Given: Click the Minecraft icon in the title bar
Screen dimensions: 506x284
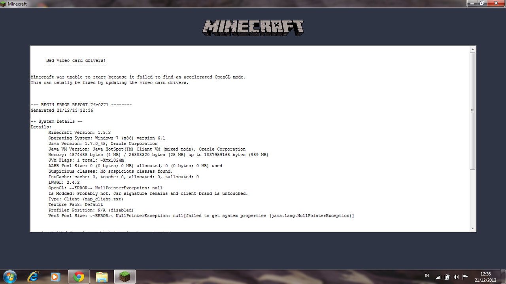Looking at the screenshot, I should pyautogui.click(x=4, y=4).
